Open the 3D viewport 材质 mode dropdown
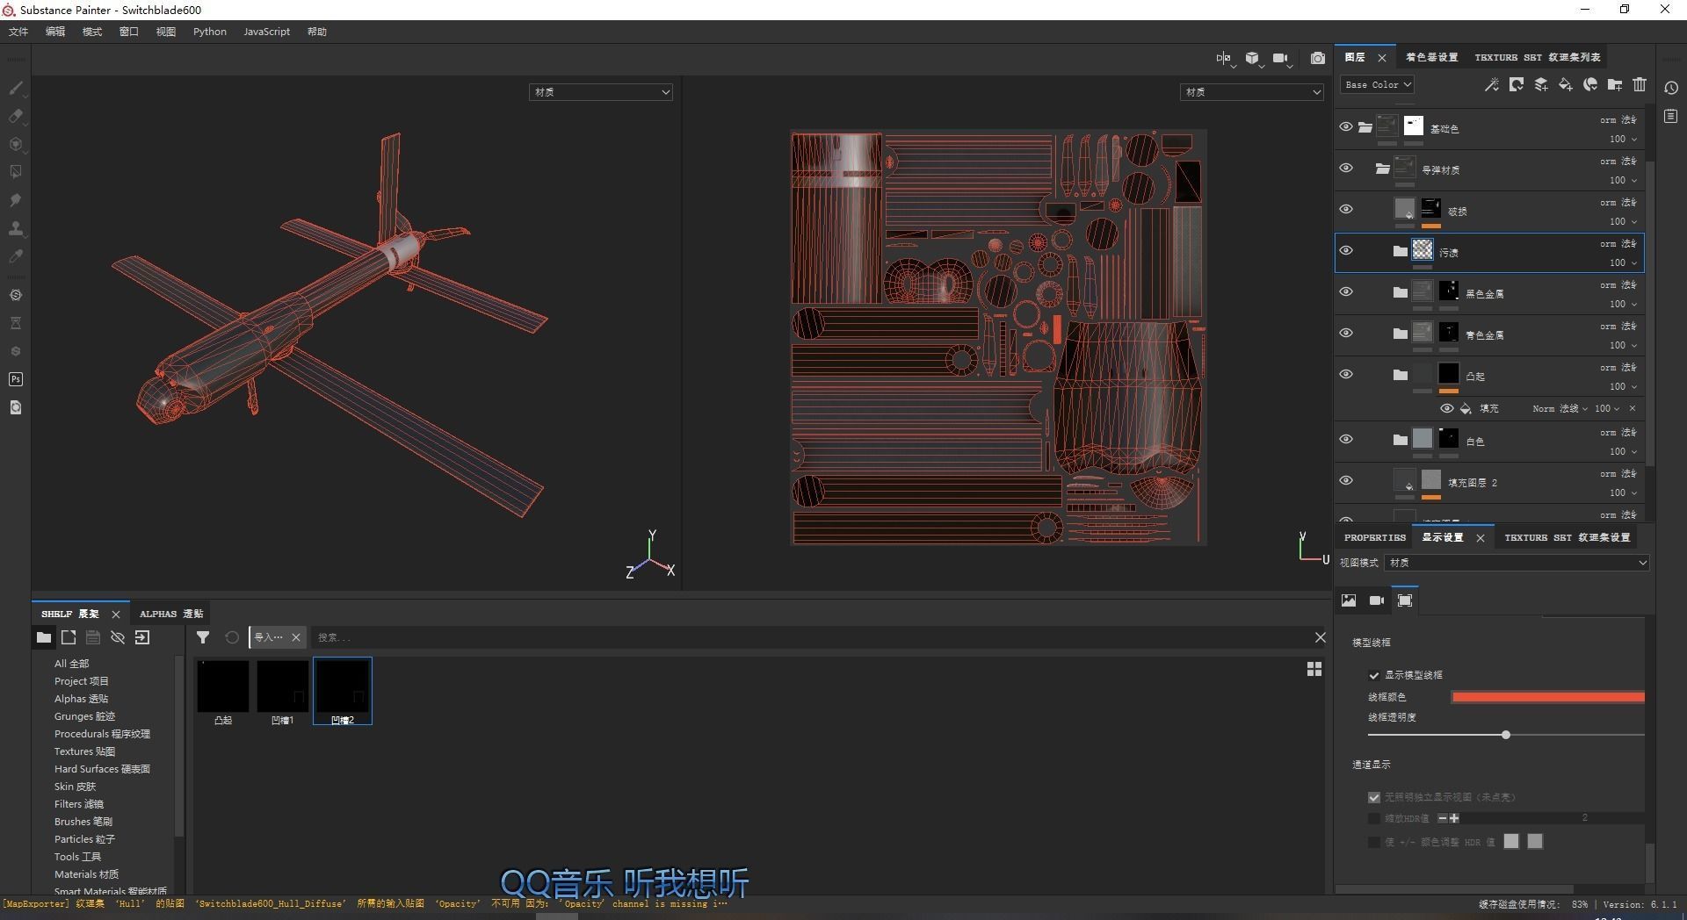1687x920 pixels. pyautogui.click(x=601, y=92)
